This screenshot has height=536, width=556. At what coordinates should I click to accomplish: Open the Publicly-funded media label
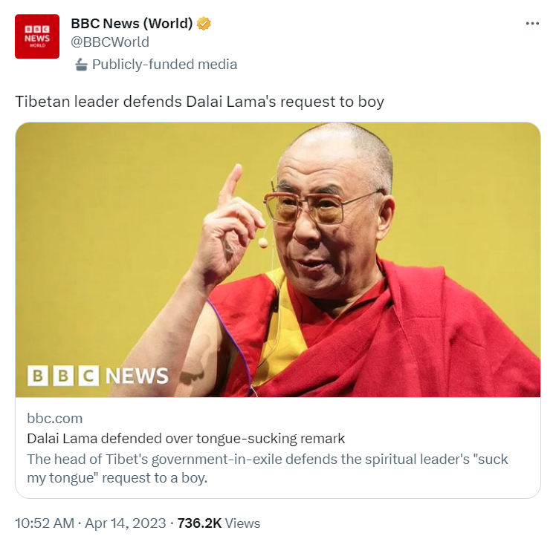pos(164,65)
